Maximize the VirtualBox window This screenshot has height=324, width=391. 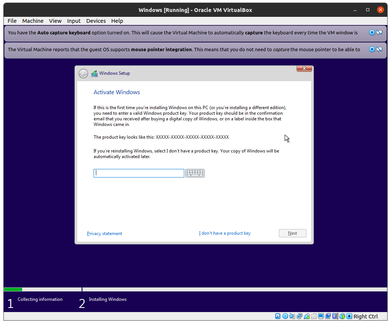367,10
